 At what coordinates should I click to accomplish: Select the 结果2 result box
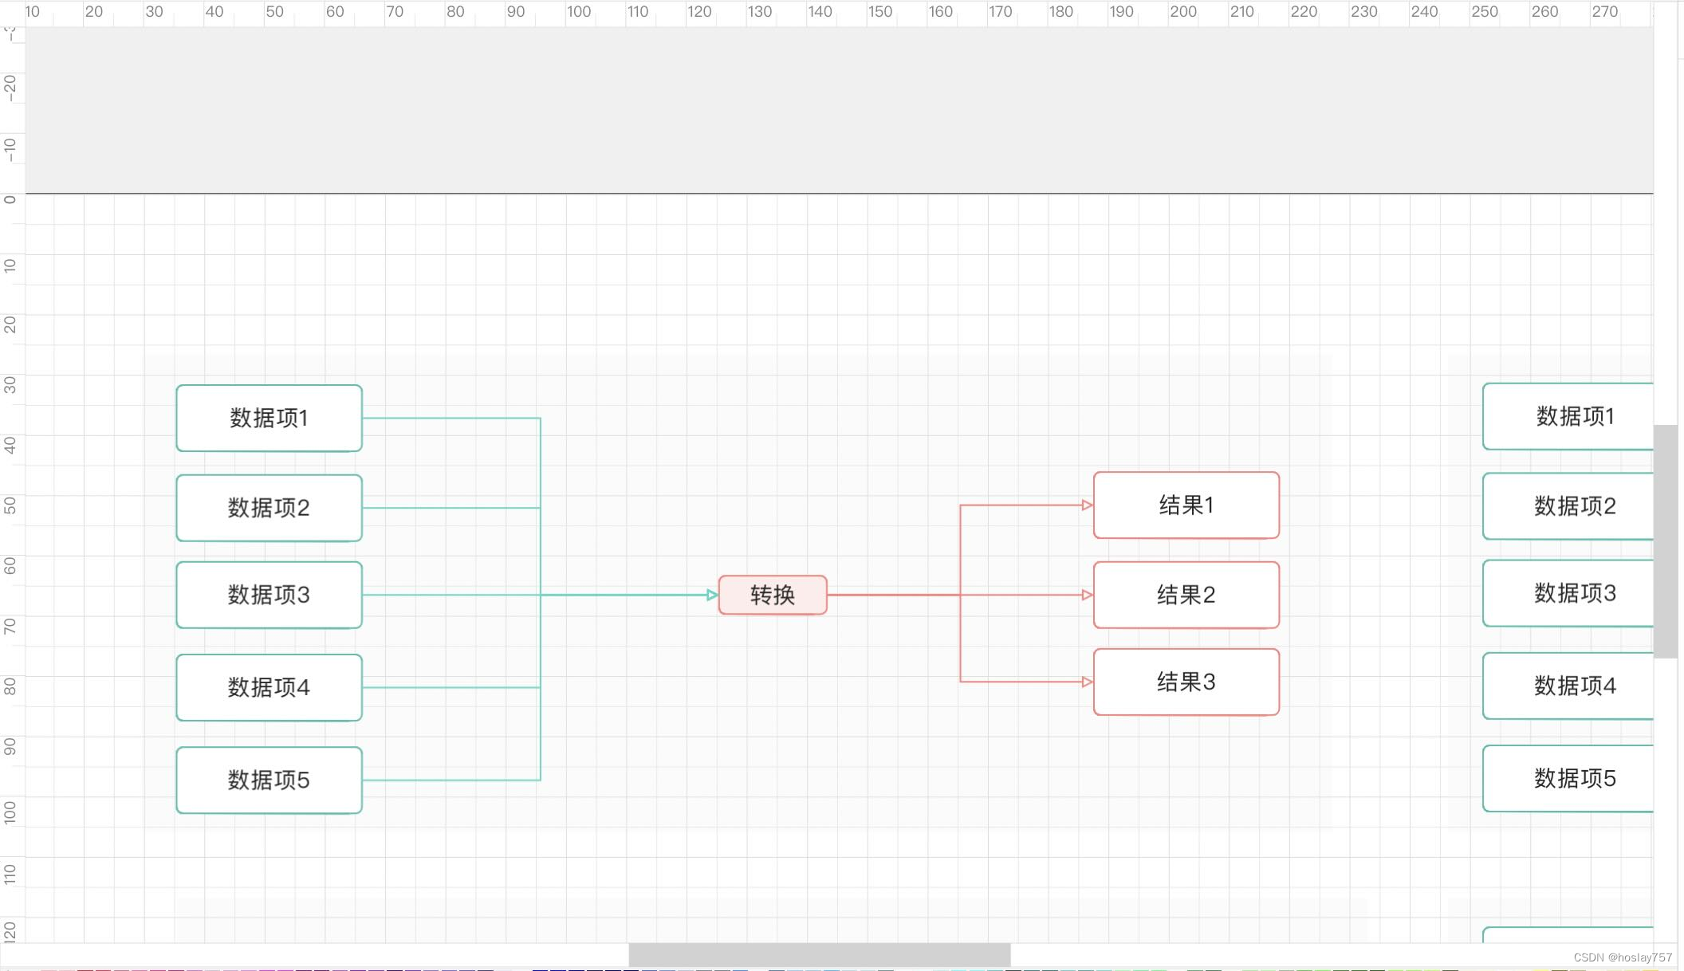1186,595
